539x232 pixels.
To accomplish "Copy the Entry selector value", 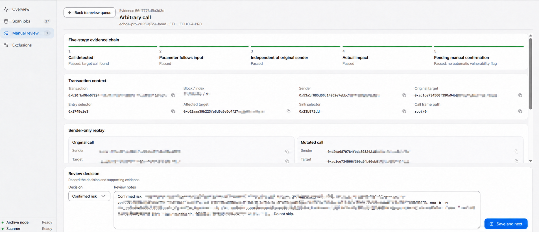I will 173,111.
